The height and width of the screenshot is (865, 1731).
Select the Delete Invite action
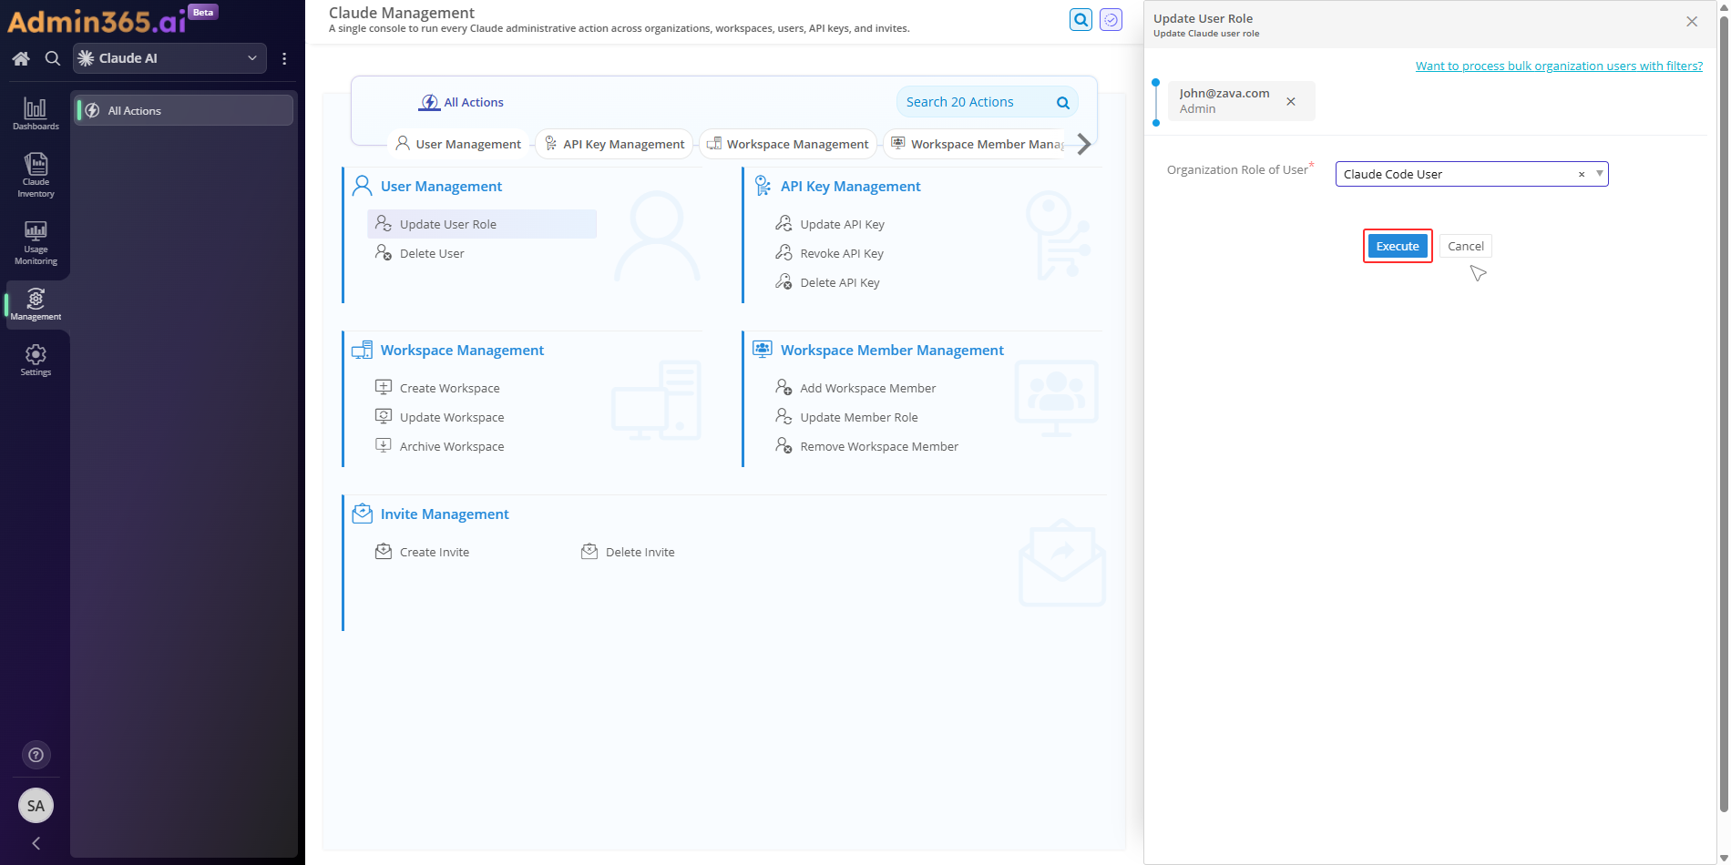tap(640, 552)
